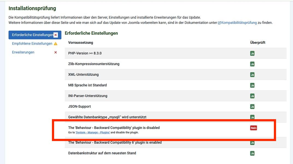Switch to the Empfohlene Einstellungen tab
The image size is (293, 164).
coord(32,43)
